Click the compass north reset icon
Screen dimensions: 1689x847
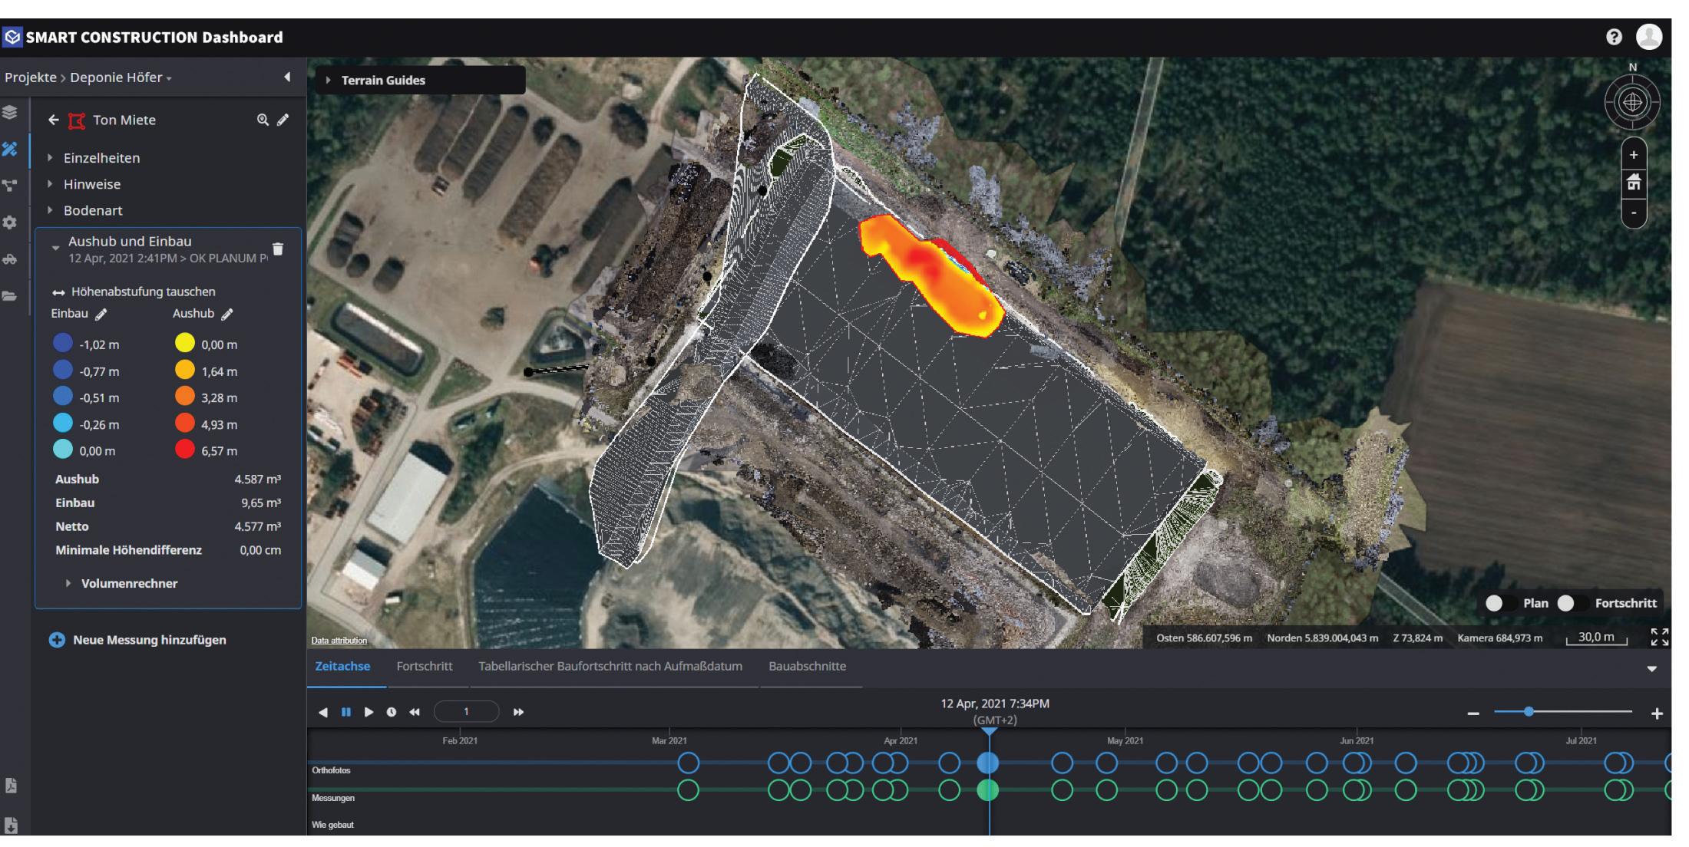(1633, 102)
